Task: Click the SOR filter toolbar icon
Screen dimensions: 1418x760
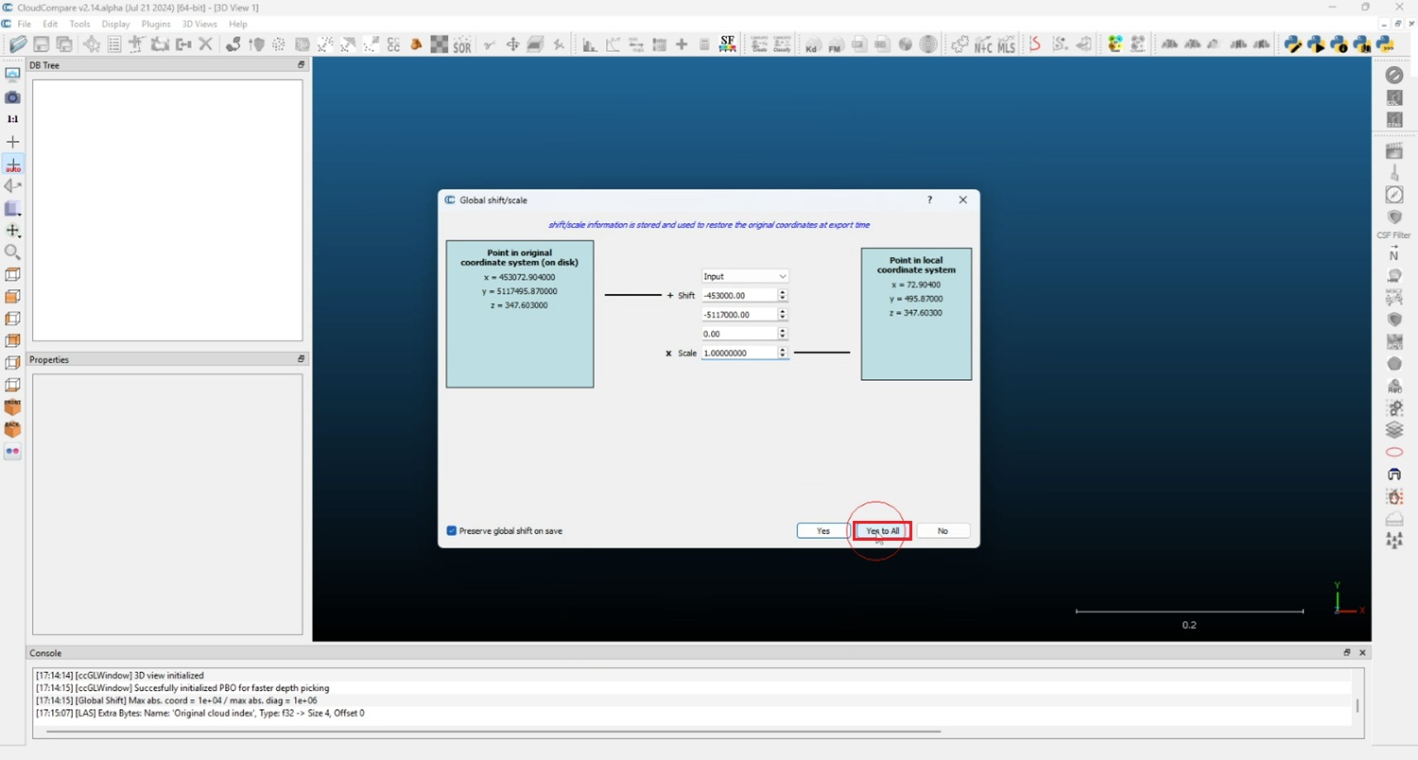Action: (x=461, y=44)
